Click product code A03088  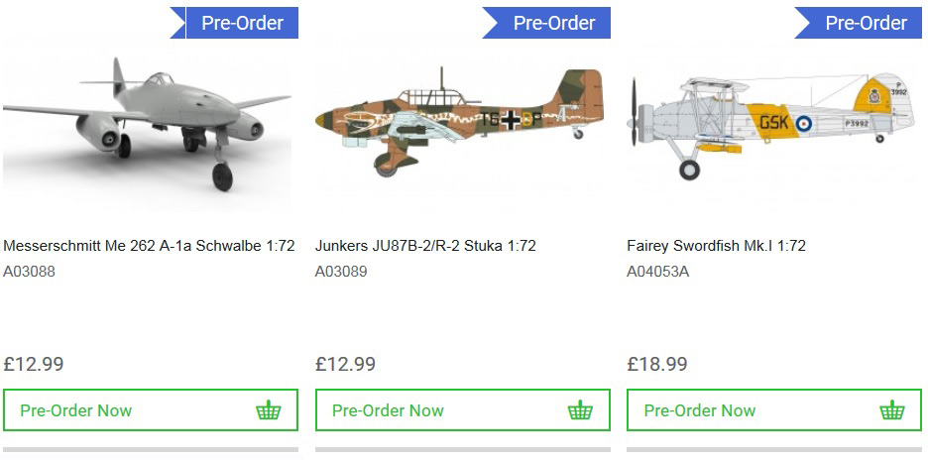(x=30, y=271)
